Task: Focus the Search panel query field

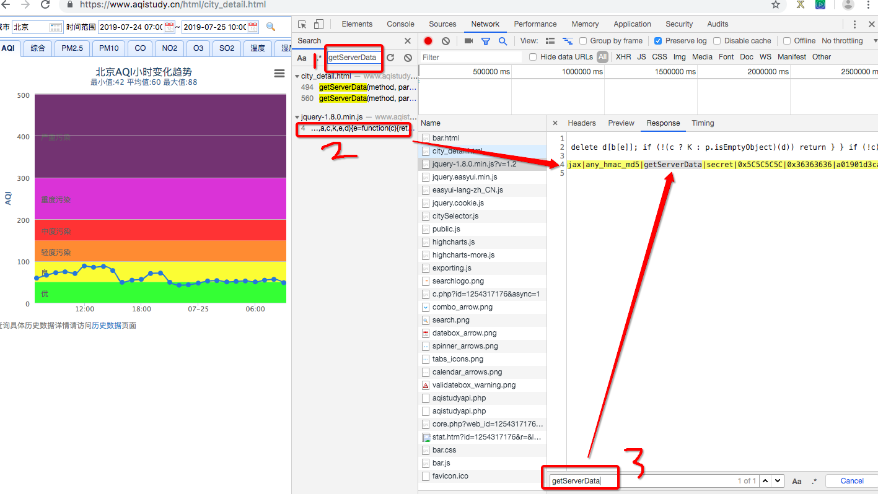Action: 354,58
